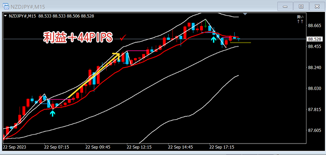Click the NZDJPY#,M15 window title text
Image resolution: width=326 pixels, height=155 pixels.
[28, 7]
